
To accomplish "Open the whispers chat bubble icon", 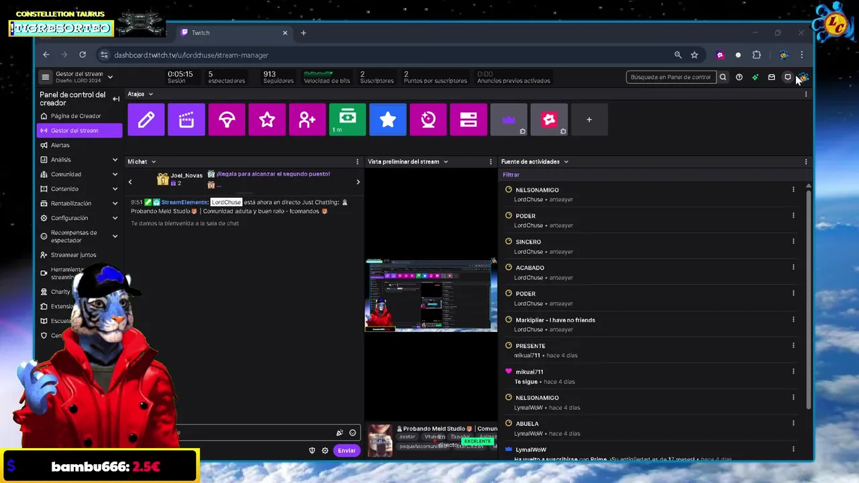I will (x=788, y=77).
